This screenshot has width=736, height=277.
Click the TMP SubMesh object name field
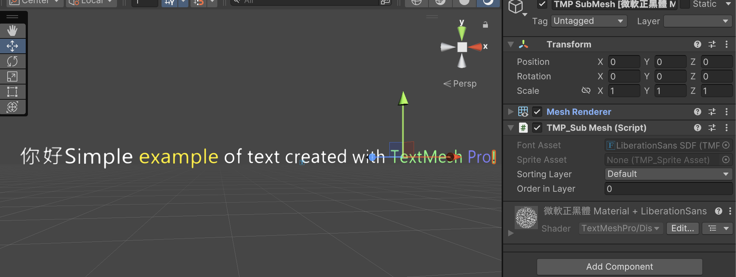click(614, 4)
